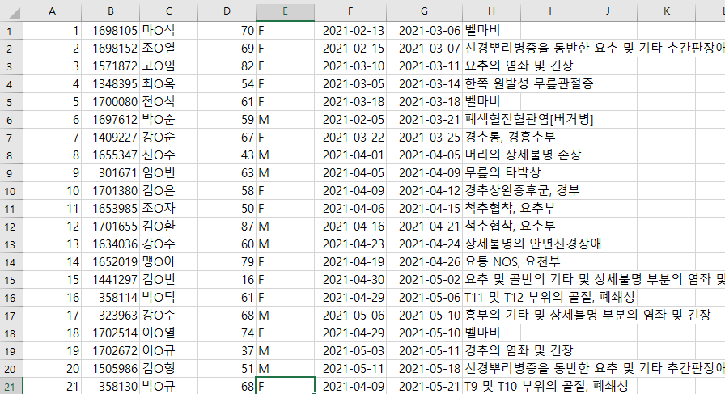Click age cell 16 in row 15
This screenshot has width=725, height=394.
[x=227, y=280]
